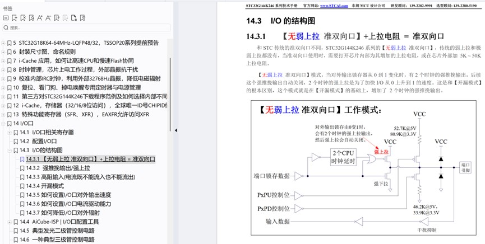Delete bookmark using the X bookmark icon
This screenshot has height=244, width=485.
coord(23,18)
